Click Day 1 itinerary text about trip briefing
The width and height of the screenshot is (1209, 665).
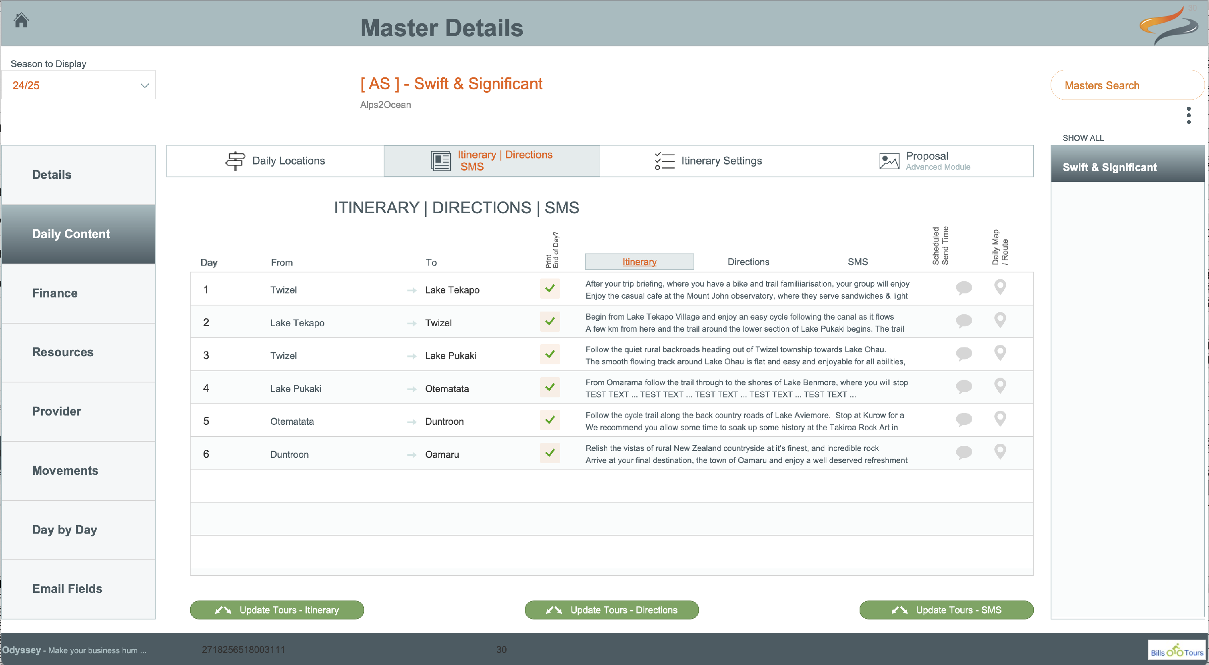[x=747, y=289]
